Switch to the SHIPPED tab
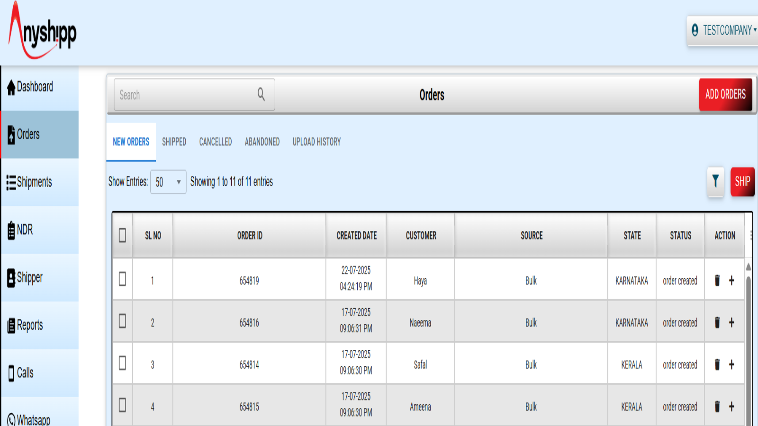This screenshot has height=426, width=758. (x=174, y=142)
